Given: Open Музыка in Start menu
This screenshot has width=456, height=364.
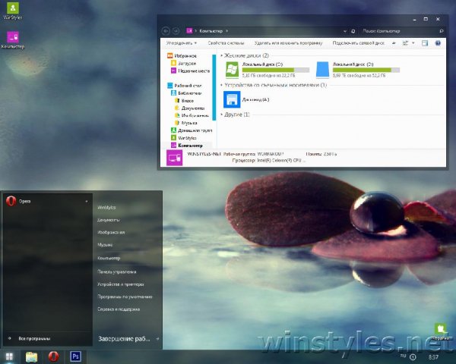Looking at the screenshot, I should tap(105, 245).
